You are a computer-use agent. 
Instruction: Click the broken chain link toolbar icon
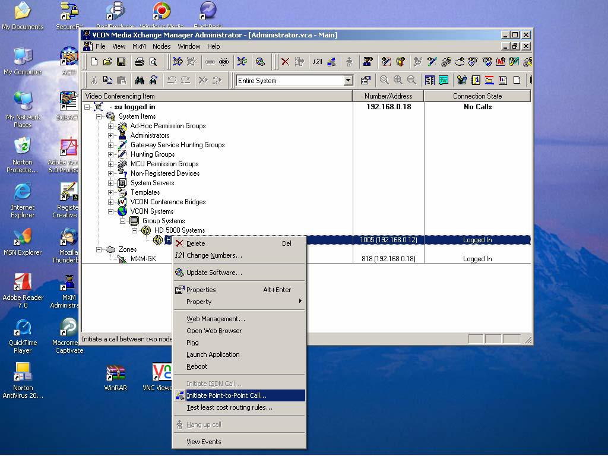coord(224,62)
